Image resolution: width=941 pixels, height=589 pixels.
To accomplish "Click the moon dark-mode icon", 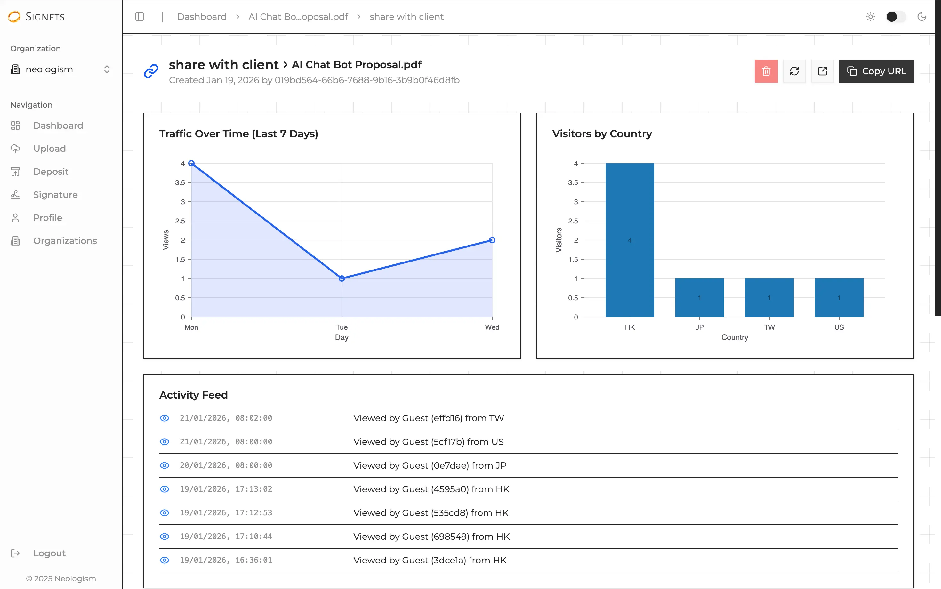I will 921,17.
